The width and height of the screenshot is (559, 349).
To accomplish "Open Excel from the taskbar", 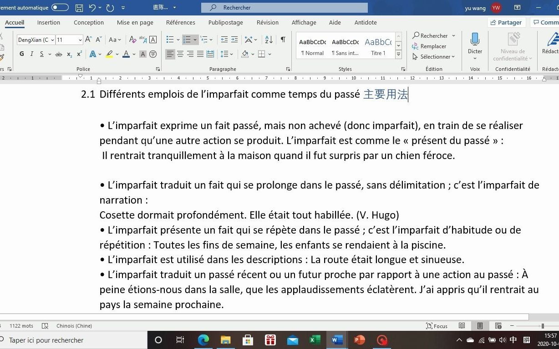I will coord(315,340).
